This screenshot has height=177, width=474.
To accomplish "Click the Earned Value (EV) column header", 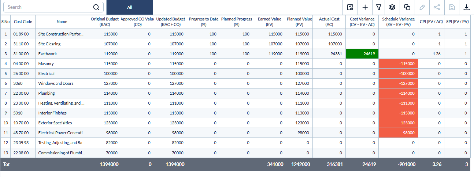I will coord(269,22).
